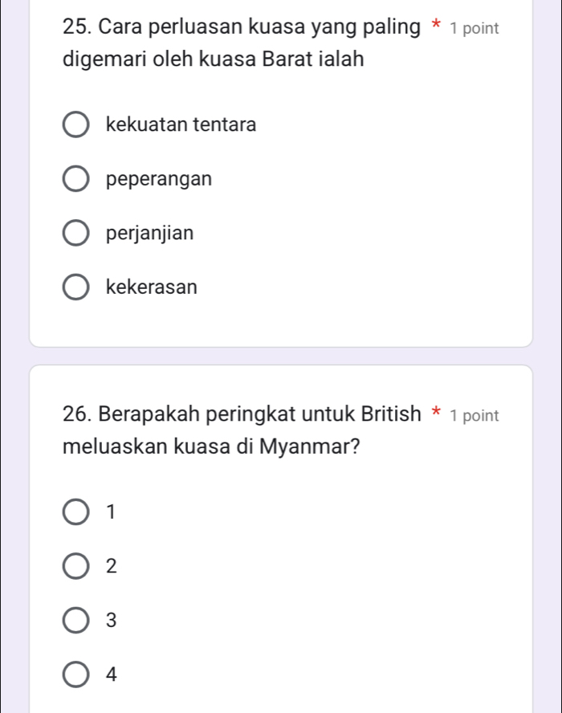Pick the 'kekerasan' radio button
Screen dimensions: 562x713
pyautogui.click(x=76, y=287)
